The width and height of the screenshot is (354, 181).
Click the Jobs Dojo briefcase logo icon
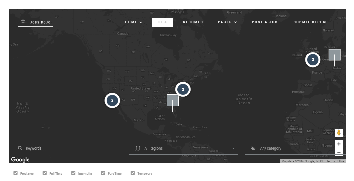point(23,22)
